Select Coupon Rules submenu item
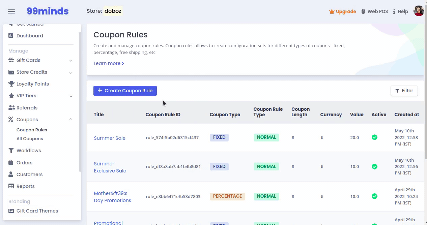427x225 pixels. [32, 130]
